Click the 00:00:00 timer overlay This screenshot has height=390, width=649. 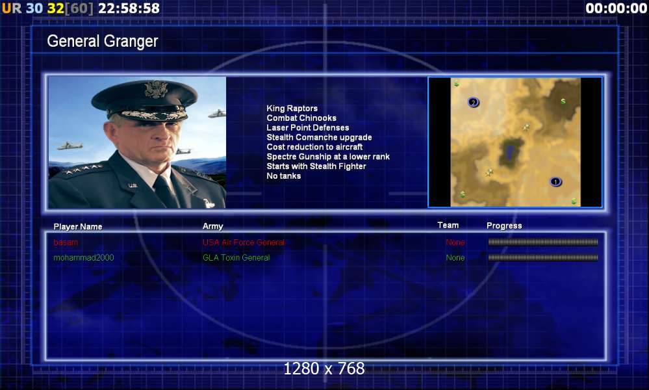click(x=616, y=8)
